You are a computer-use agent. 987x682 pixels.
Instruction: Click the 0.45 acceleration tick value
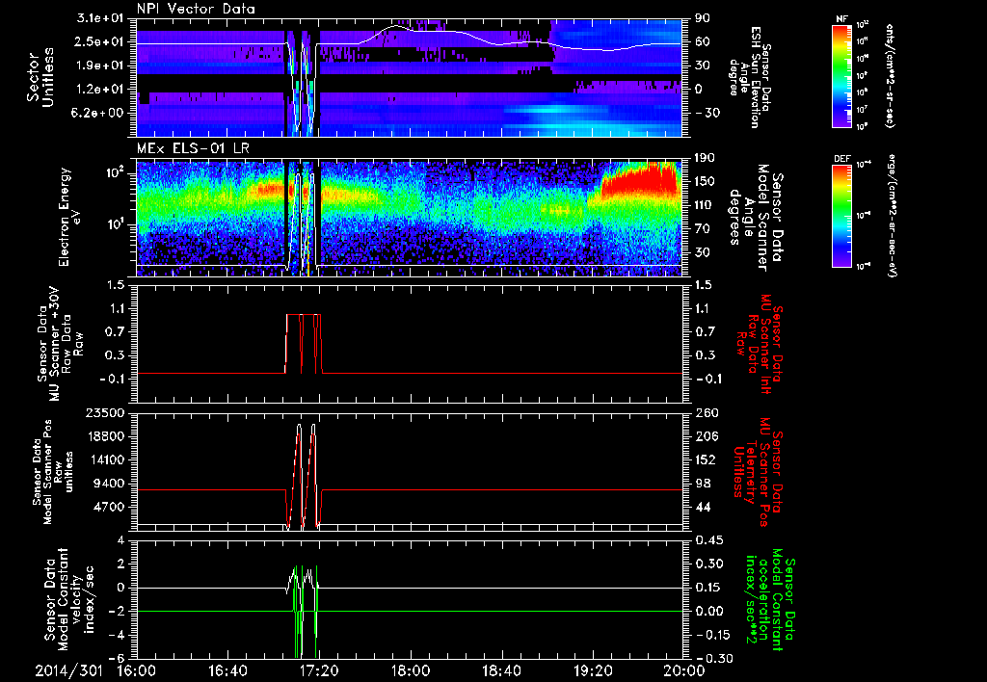(x=708, y=540)
